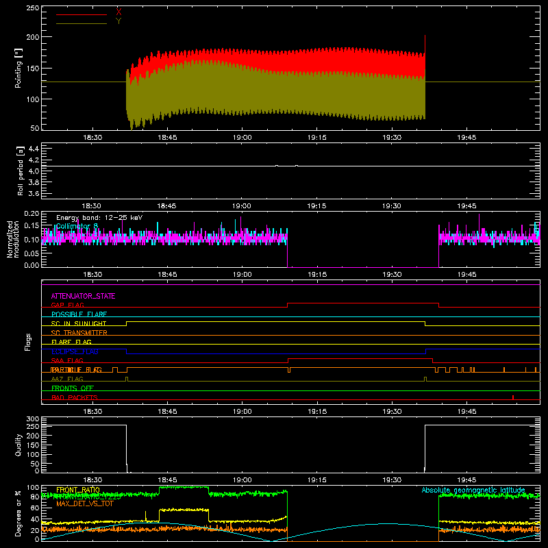Click 19:15 under the Roll period plot
548x548 pixels.
point(316,206)
